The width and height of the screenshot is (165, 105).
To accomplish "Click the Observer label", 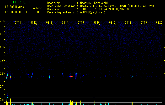I will (53, 3).
